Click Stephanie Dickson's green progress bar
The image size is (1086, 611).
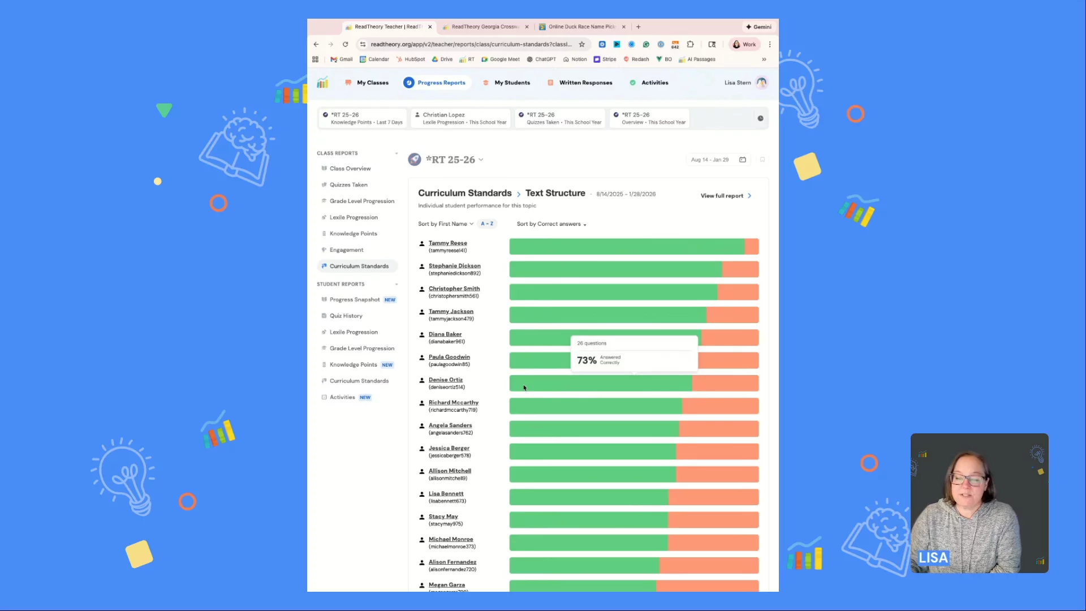615,269
